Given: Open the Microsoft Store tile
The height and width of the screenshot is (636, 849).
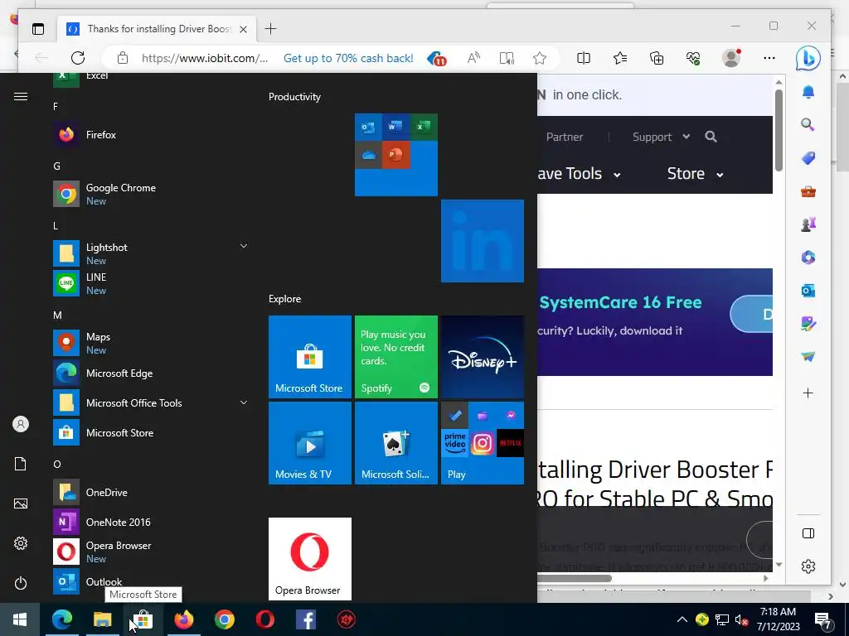Looking at the screenshot, I should point(310,357).
